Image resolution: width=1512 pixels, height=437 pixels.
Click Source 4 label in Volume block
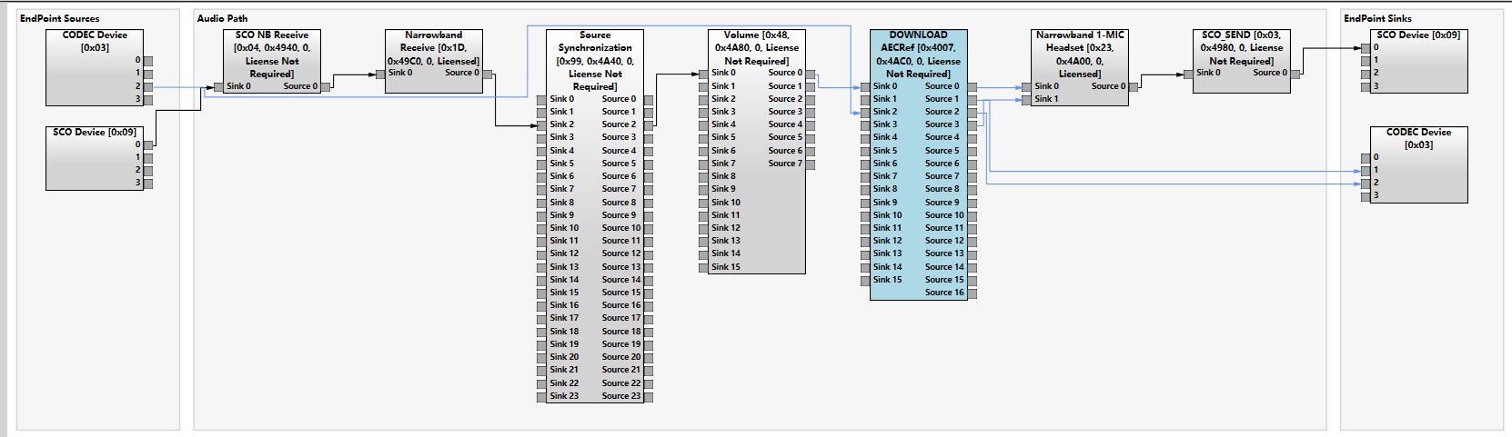pyautogui.click(x=785, y=125)
